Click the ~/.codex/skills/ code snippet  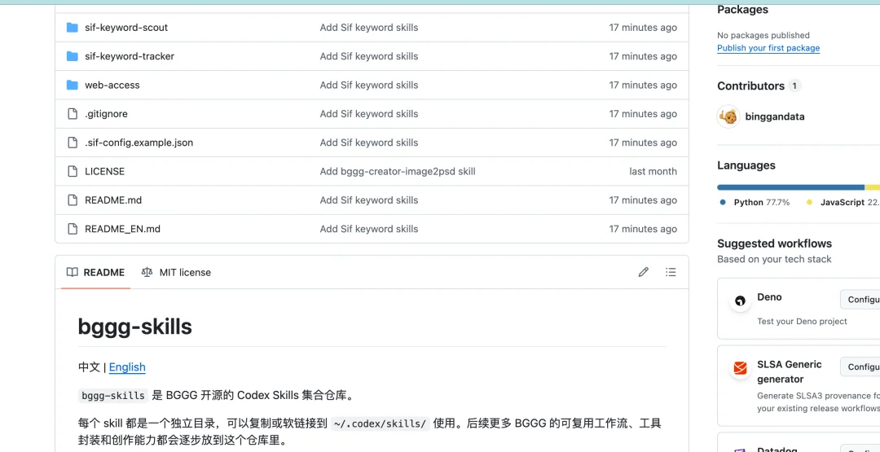pyautogui.click(x=380, y=423)
